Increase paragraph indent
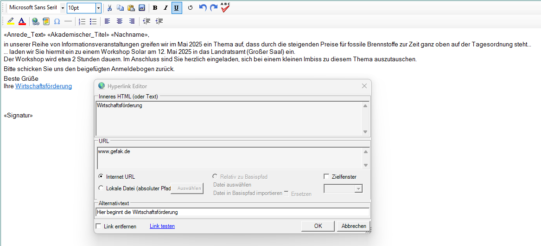 point(159,21)
